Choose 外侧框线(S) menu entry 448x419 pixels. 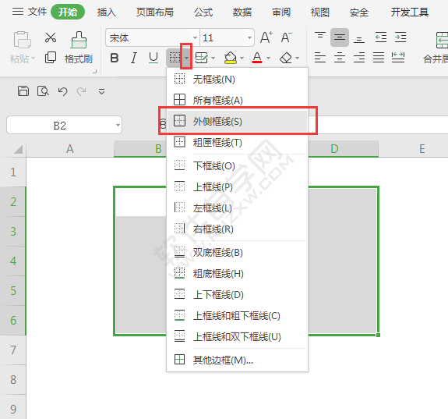[237, 122]
